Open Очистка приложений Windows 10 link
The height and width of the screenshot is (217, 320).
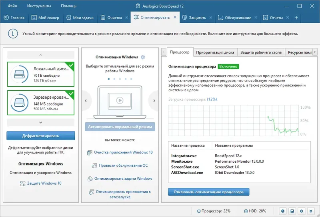pos(120,152)
